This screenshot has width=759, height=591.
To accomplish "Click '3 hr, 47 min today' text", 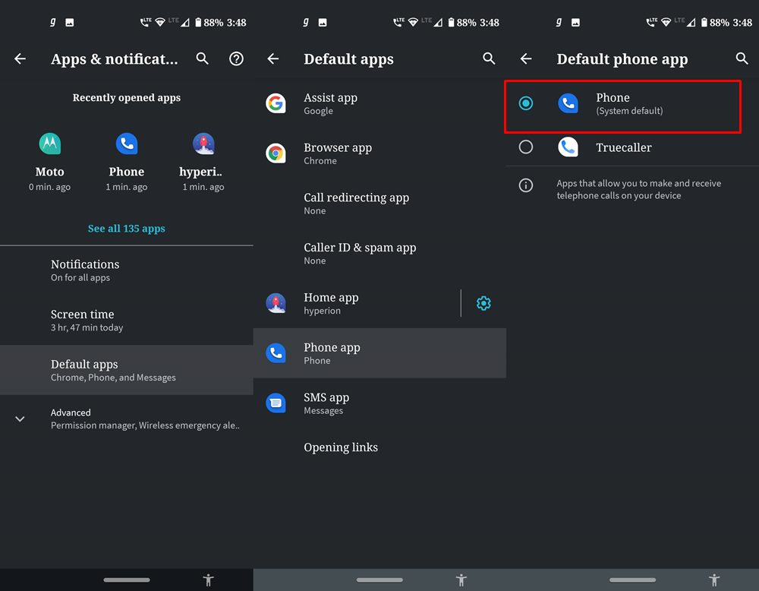I will (87, 327).
